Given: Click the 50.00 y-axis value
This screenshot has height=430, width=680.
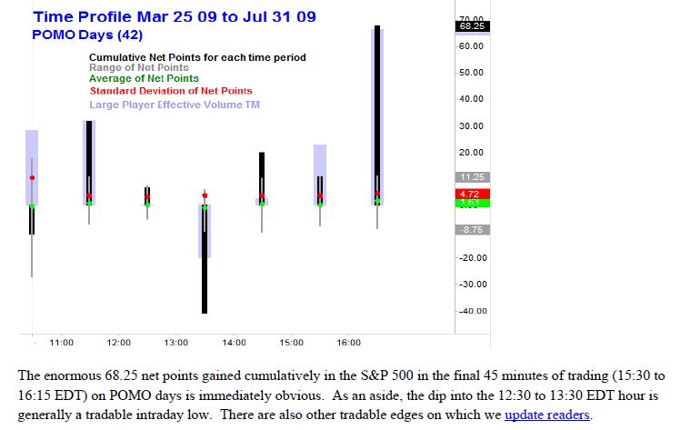Looking at the screenshot, I should tap(471, 73).
